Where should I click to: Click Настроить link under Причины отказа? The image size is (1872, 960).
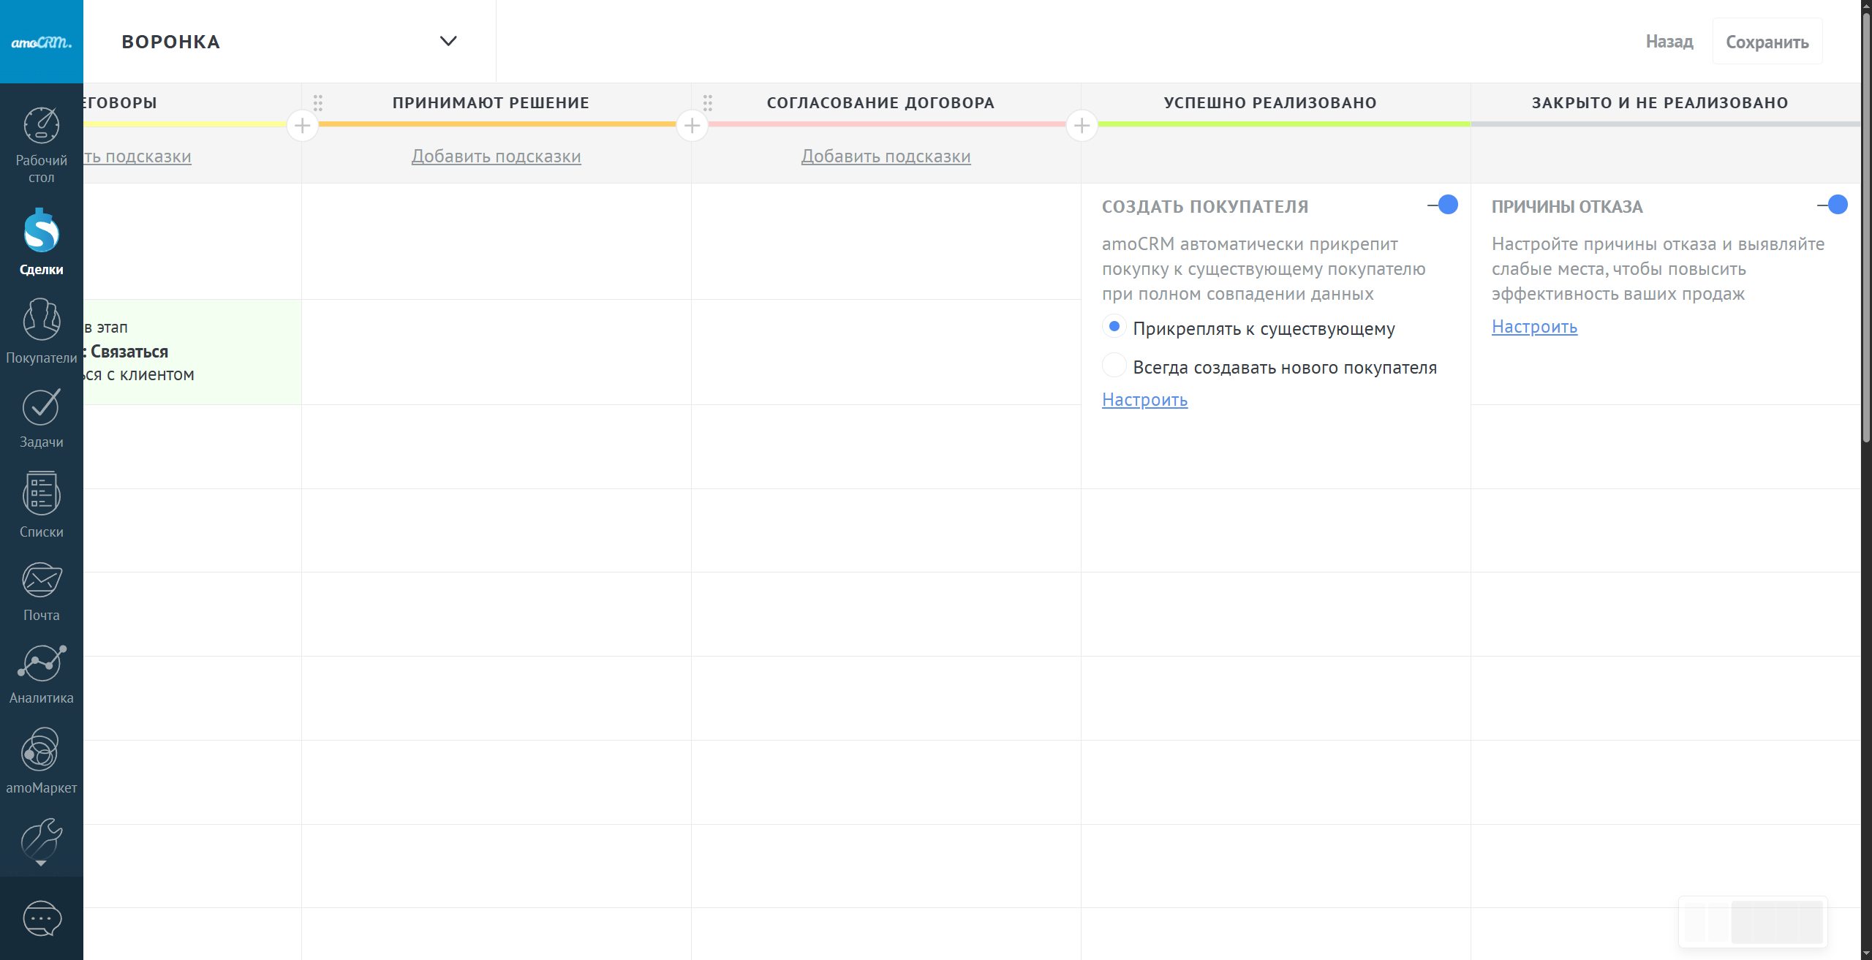(1534, 327)
